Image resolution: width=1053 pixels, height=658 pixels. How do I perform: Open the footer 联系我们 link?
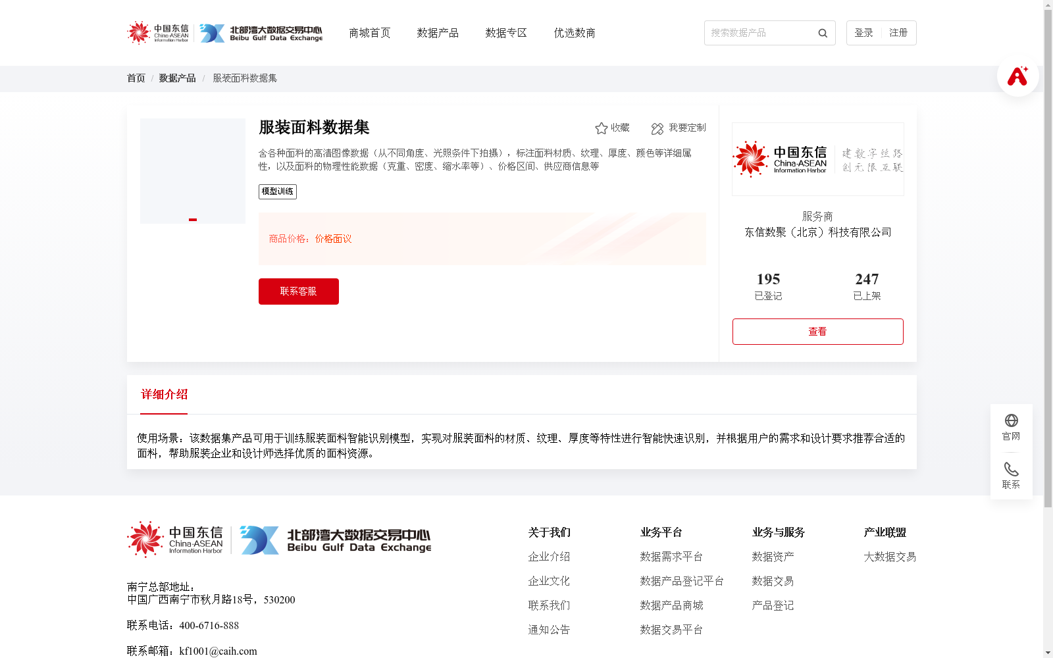[x=549, y=605]
